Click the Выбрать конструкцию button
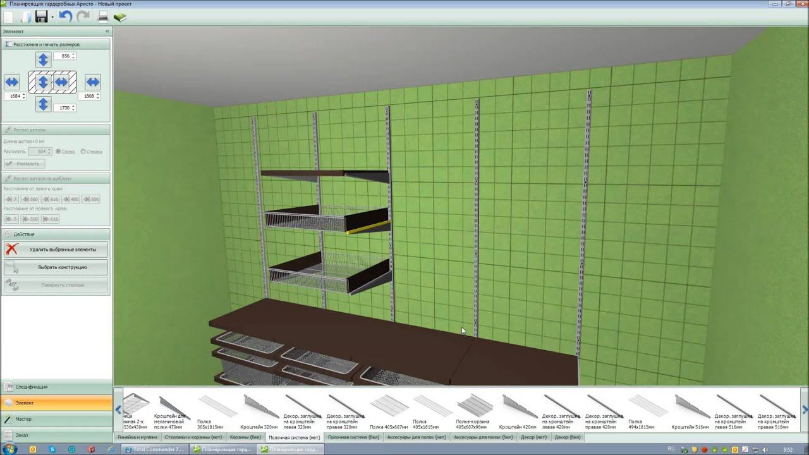This screenshot has height=455, width=809. coord(56,267)
